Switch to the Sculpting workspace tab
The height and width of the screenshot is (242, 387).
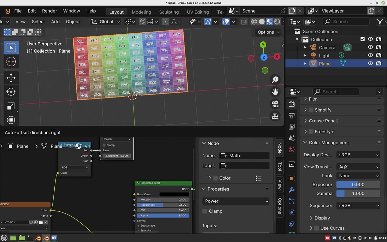(169, 12)
